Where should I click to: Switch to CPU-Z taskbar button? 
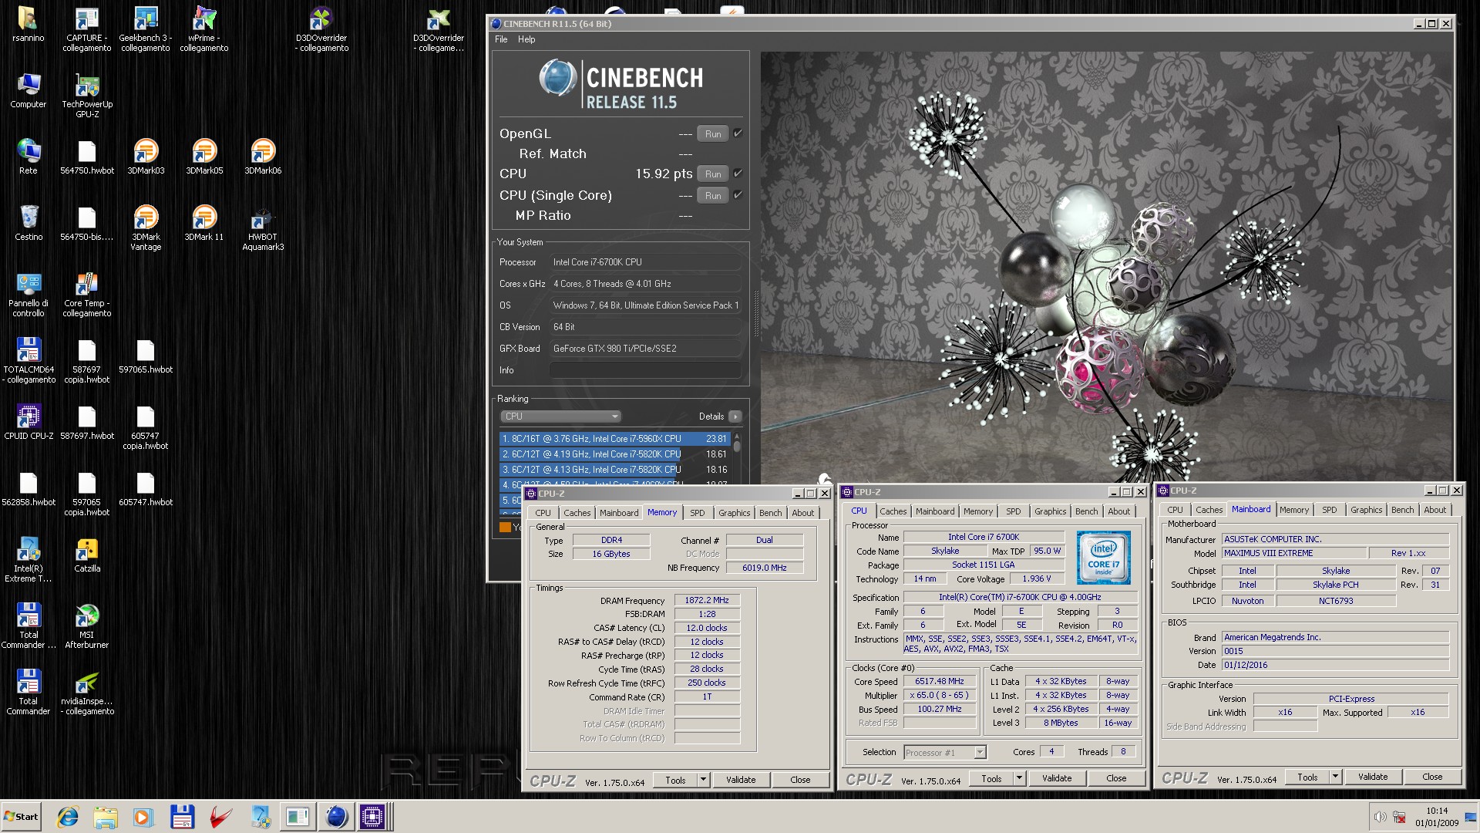tap(373, 817)
